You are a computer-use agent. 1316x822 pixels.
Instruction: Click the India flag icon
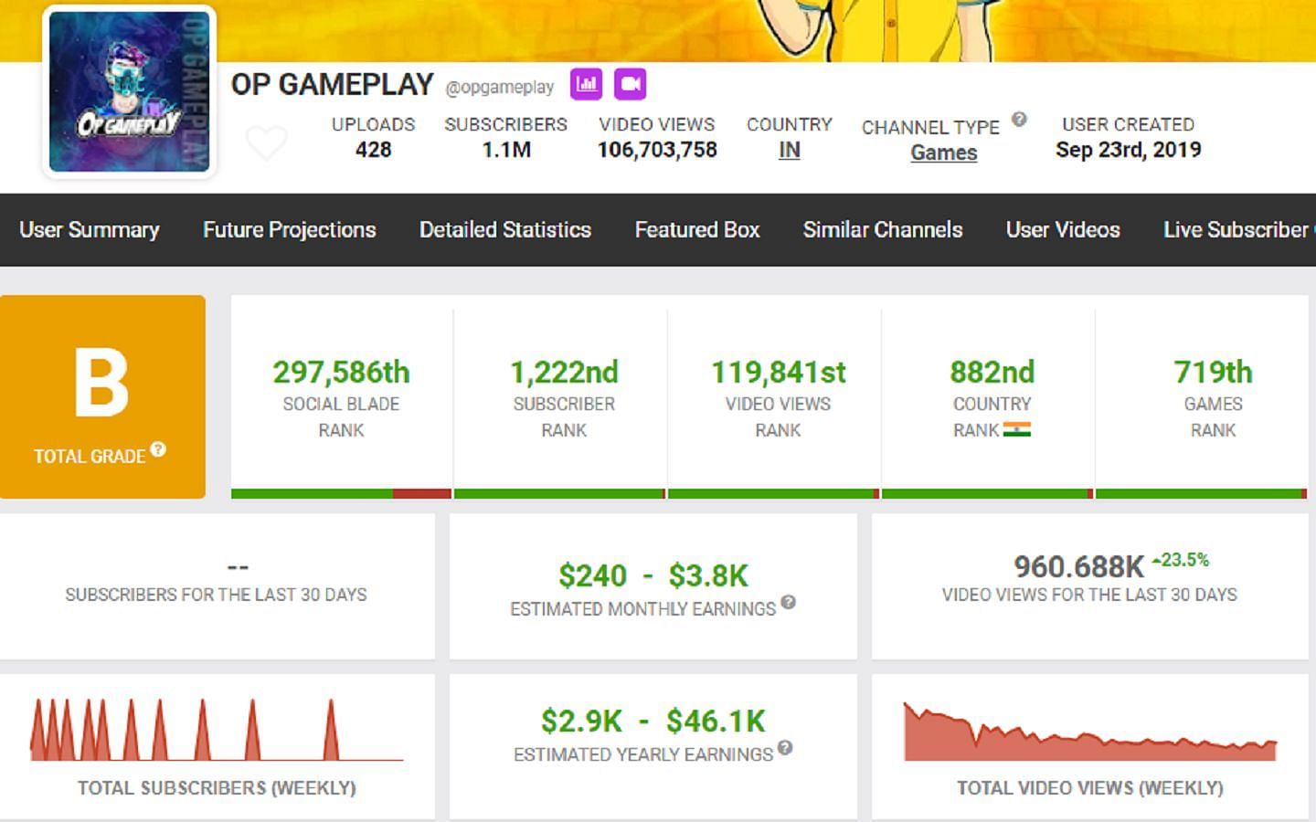[1016, 429]
